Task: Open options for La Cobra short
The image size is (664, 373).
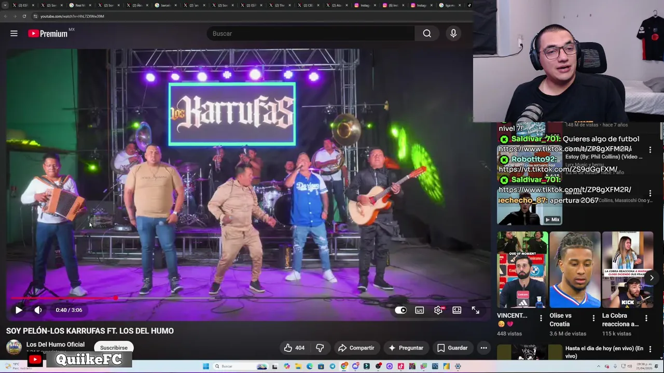Action: [x=646, y=318]
